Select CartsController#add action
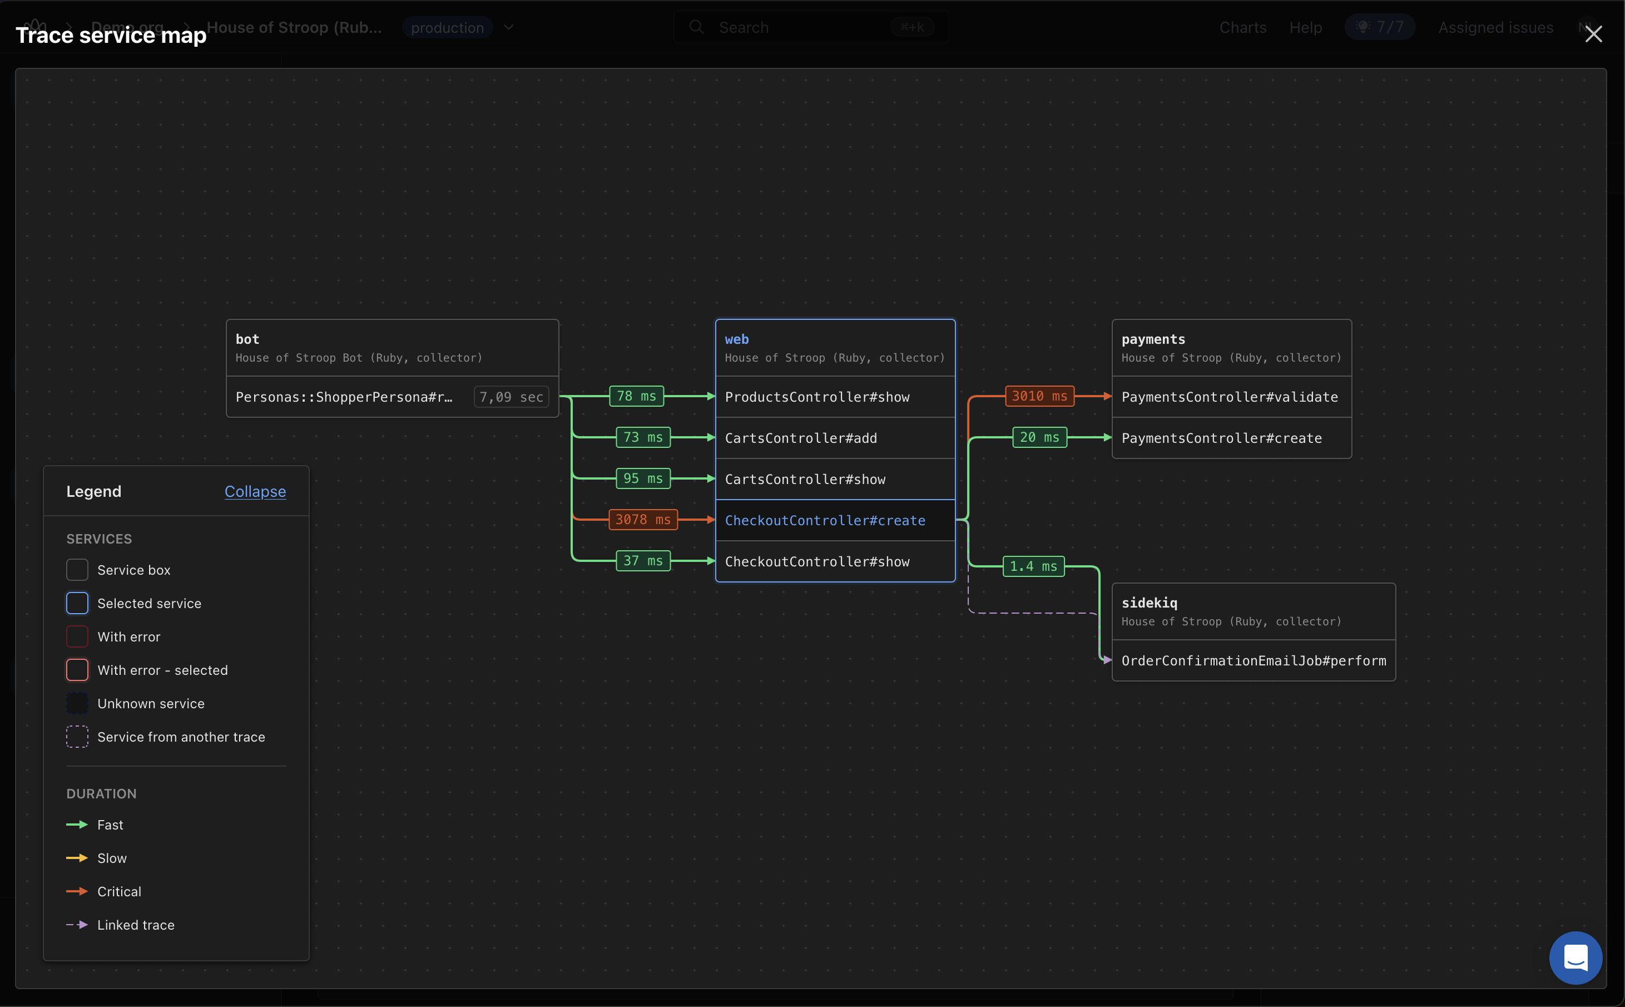Image resolution: width=1625 pixels, height=1007 pixels. tap(835, 438)
